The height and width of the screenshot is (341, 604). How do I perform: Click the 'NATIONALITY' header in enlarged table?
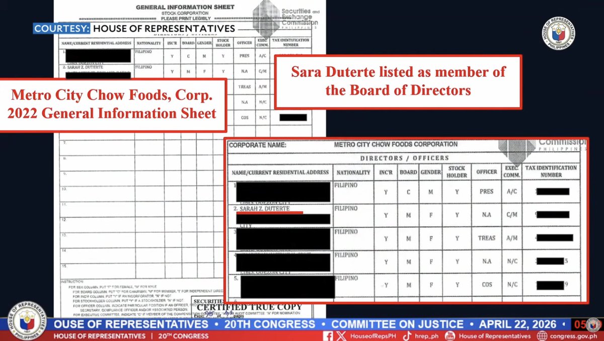tap(353, 172)
